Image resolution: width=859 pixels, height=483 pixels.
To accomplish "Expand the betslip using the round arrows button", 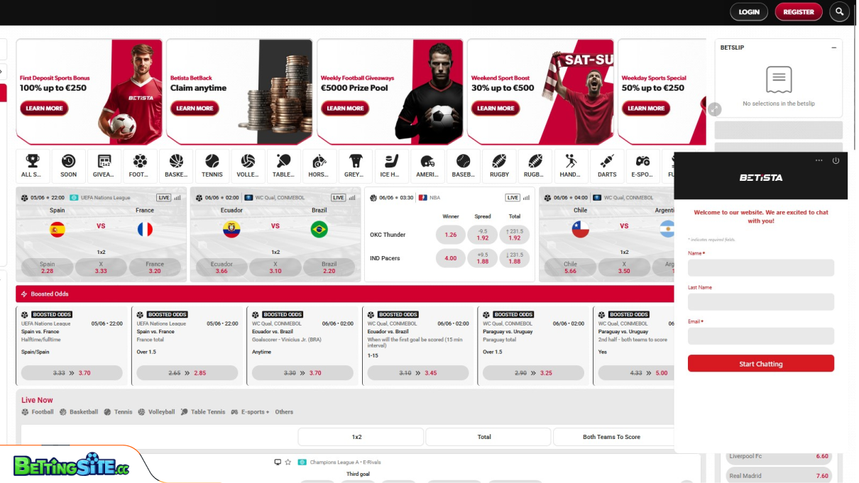I will 715,109.
